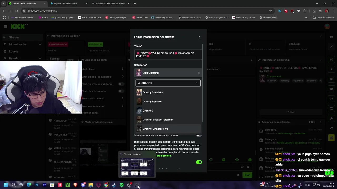This screenshot has width=337, height=189.
Task: Click the chat bubble icon in right sidebar
Action: [331, 89]
